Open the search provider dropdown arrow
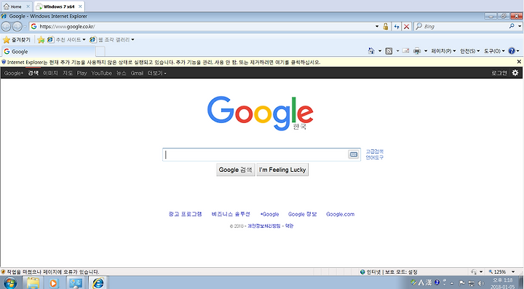This screenshot has width=524, height=289. coord(520,26)
